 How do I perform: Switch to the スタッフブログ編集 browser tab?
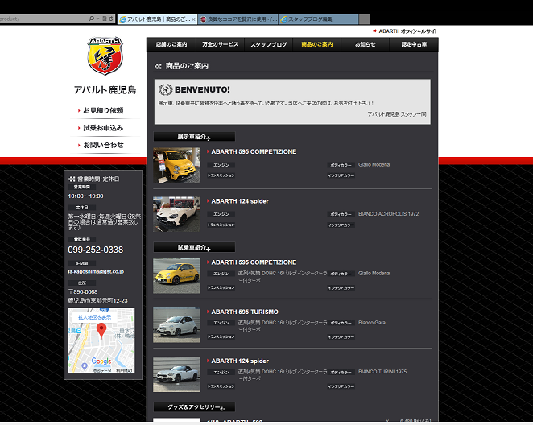(319, 19)
